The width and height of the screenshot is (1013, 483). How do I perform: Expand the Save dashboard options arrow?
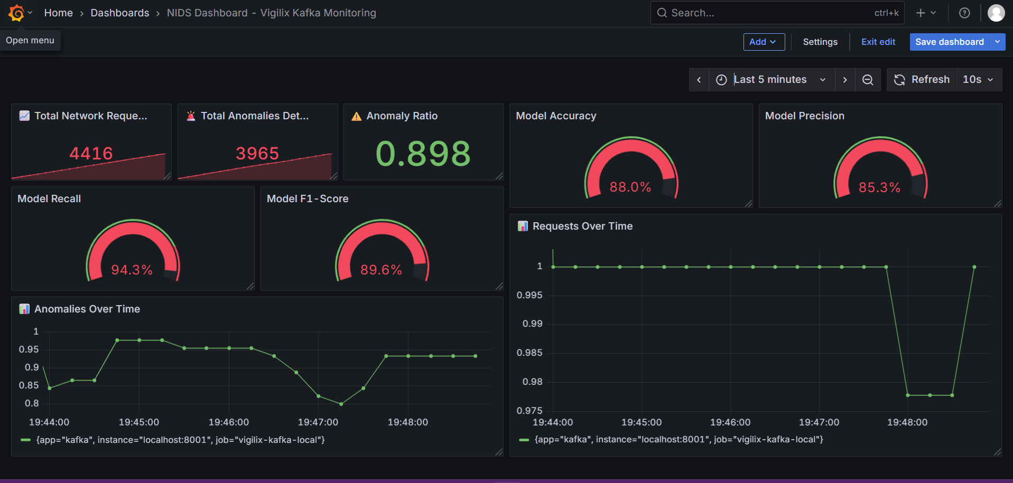[x=998, y=42]
